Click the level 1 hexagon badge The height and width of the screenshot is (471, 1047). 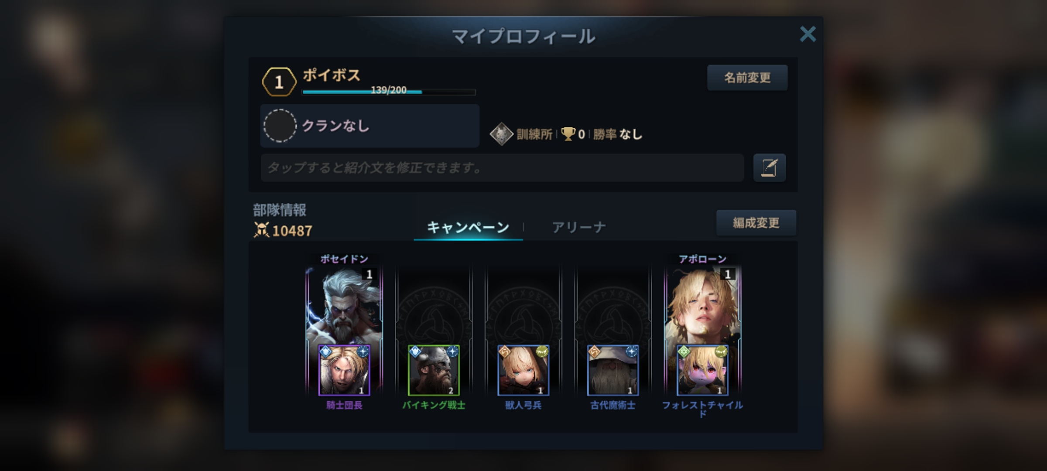[x=279, y=82]
